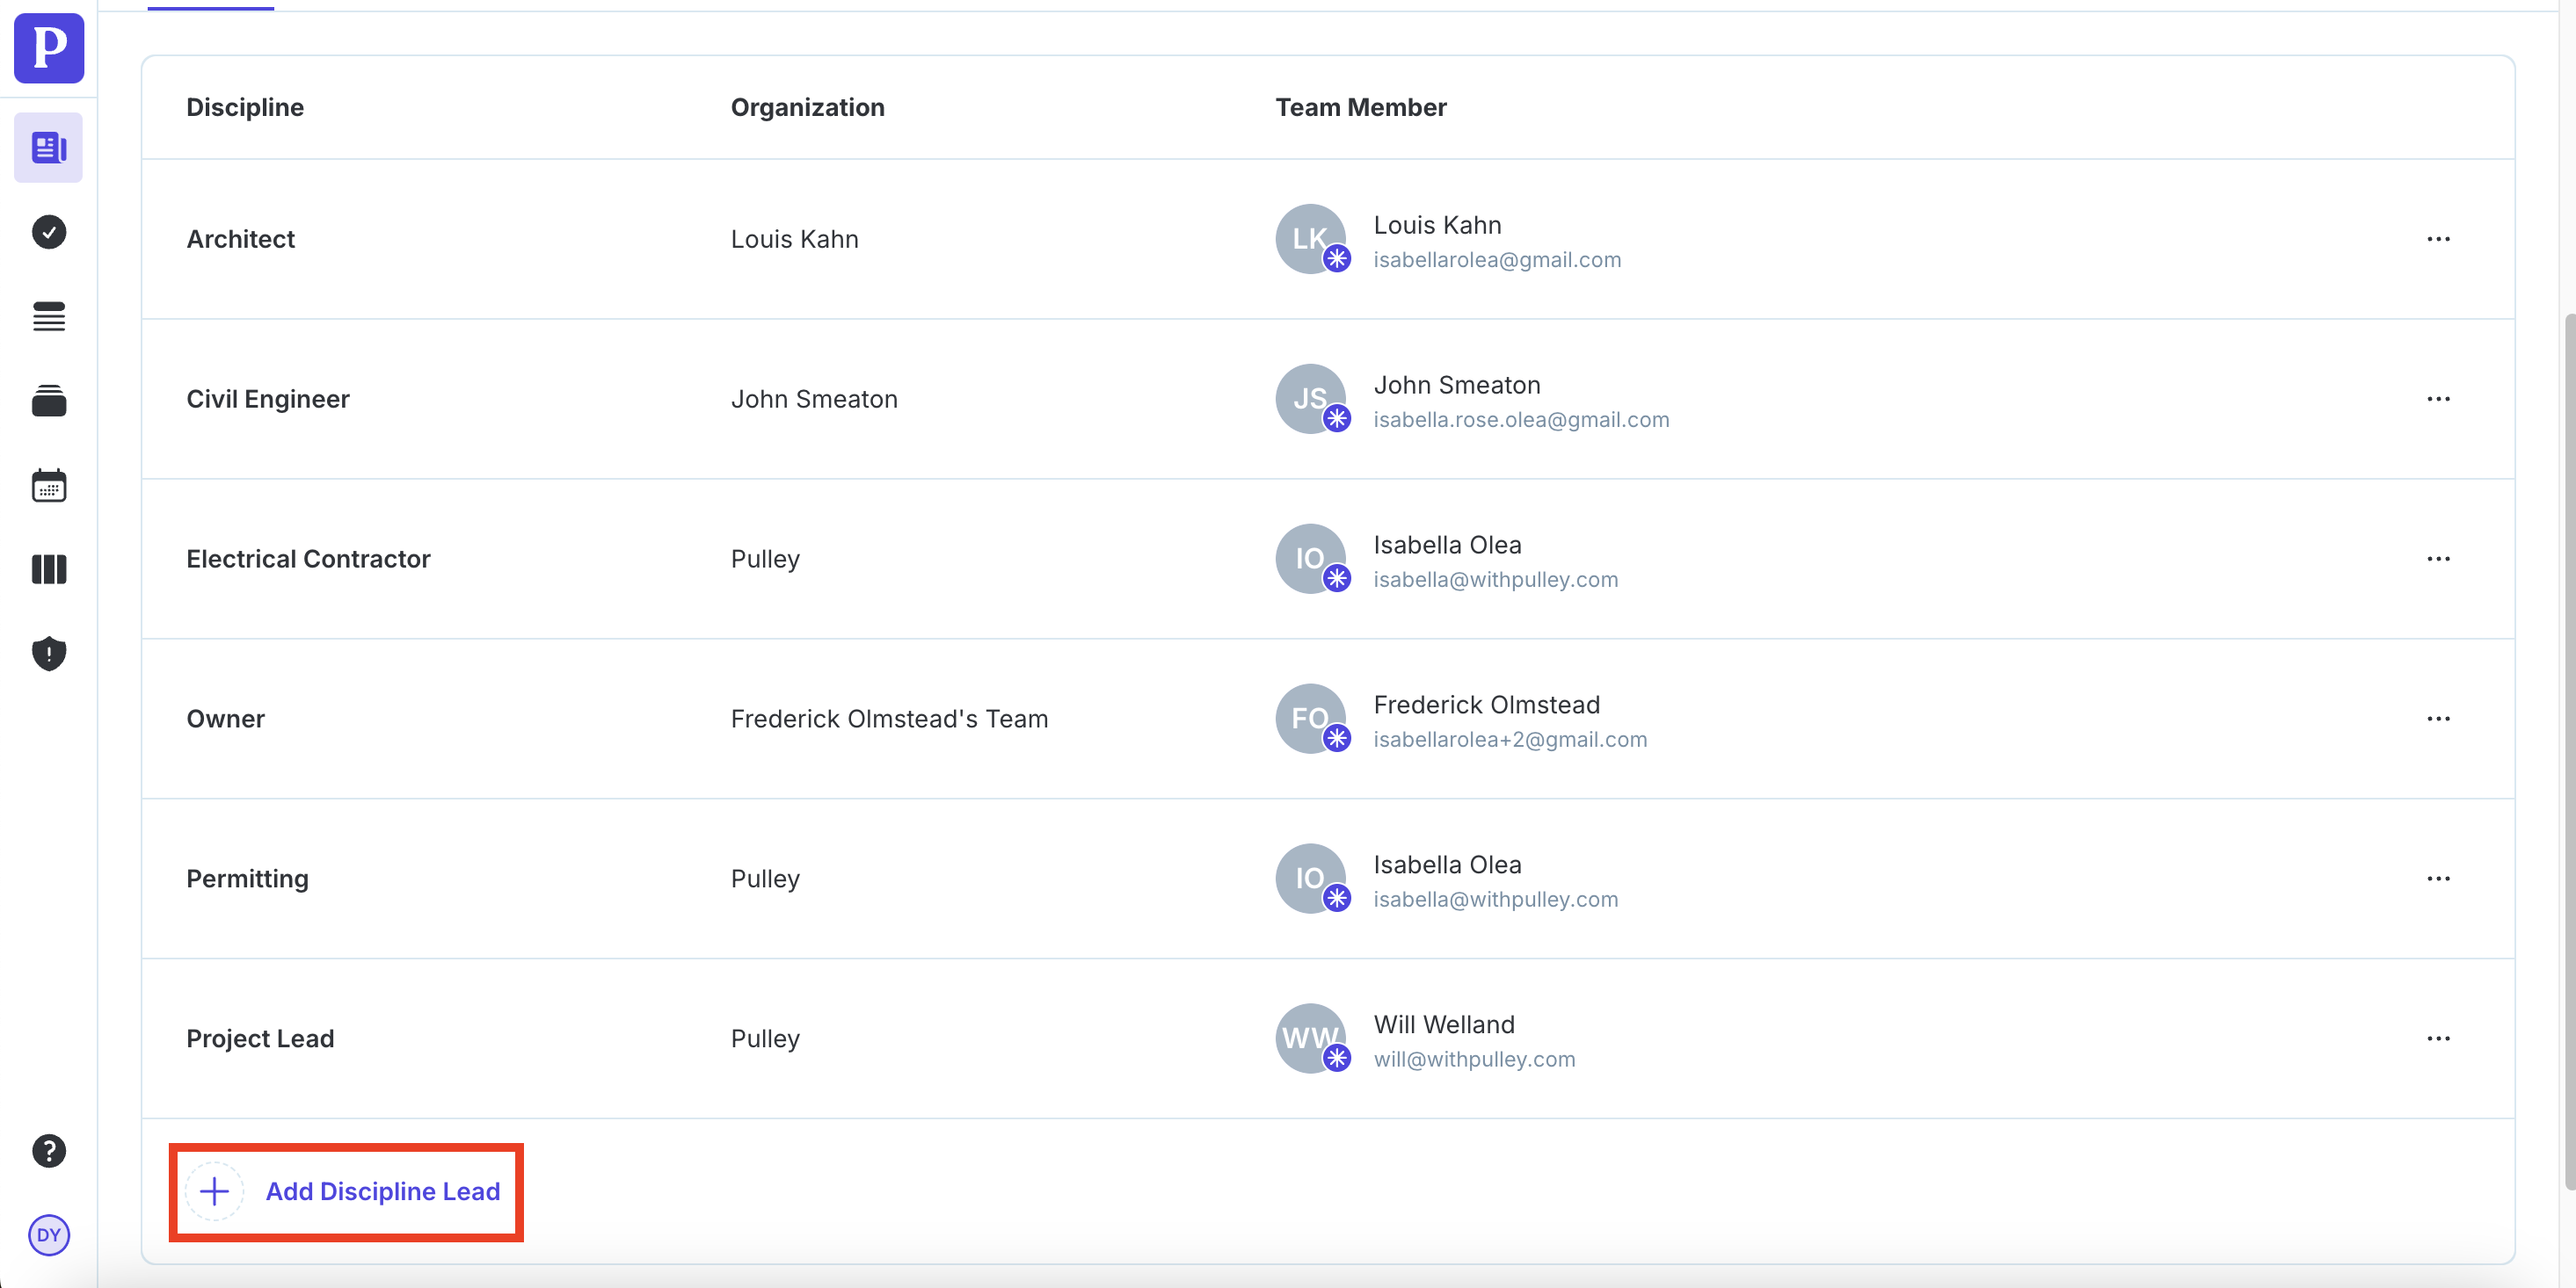The image size is (2576, 1288).
Task: Click the Pulley logo icon
Action: 48,47
